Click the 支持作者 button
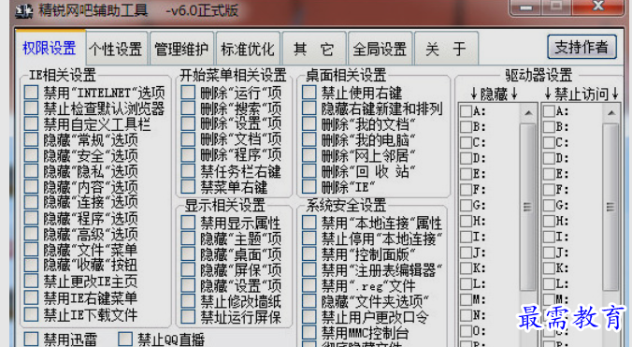 click(582, 47)
